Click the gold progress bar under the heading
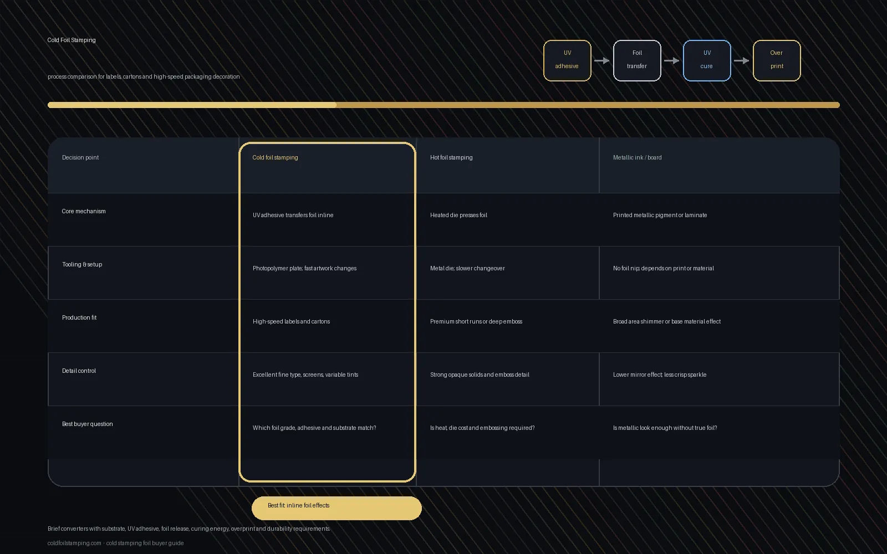The height and width of the screenshot is (554, 887). coord(443,105)
